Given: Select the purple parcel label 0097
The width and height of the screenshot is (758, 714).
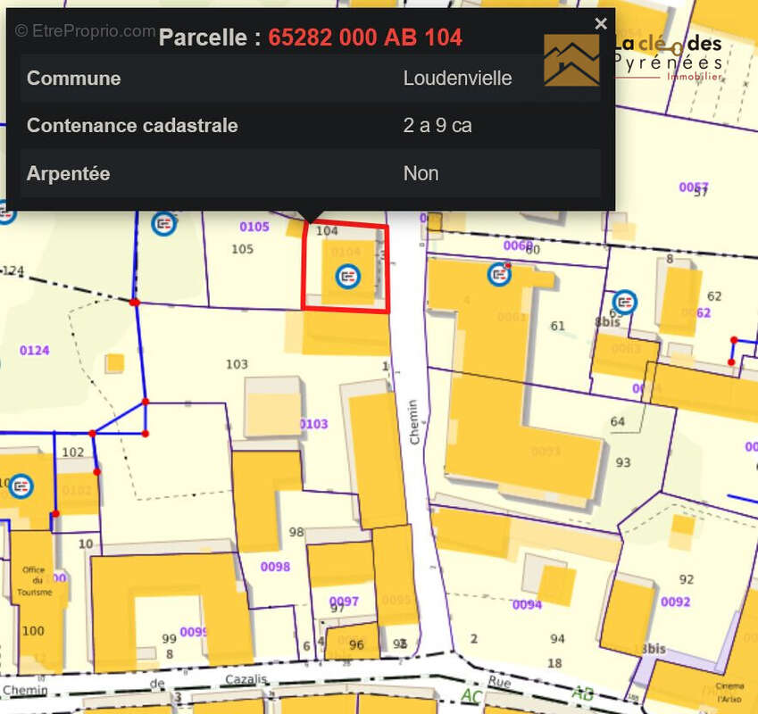Looking at the screenshot, I should [344, 601].
